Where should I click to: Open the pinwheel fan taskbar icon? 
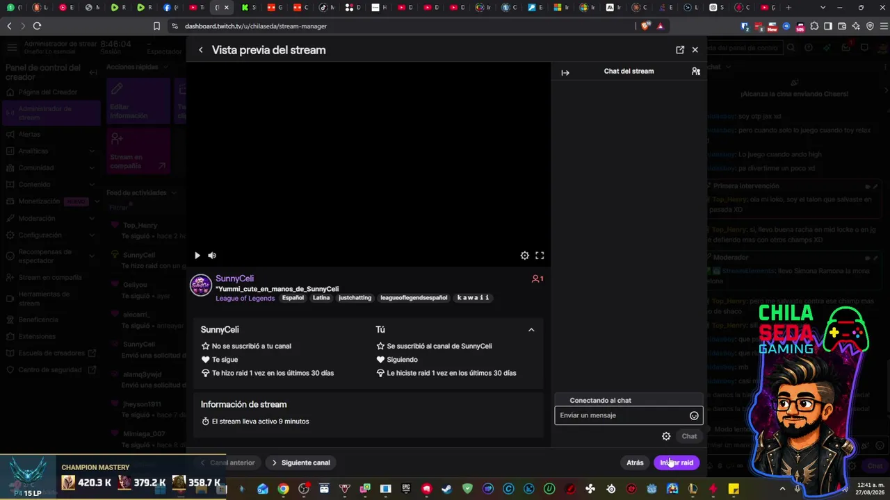point(590,489)
